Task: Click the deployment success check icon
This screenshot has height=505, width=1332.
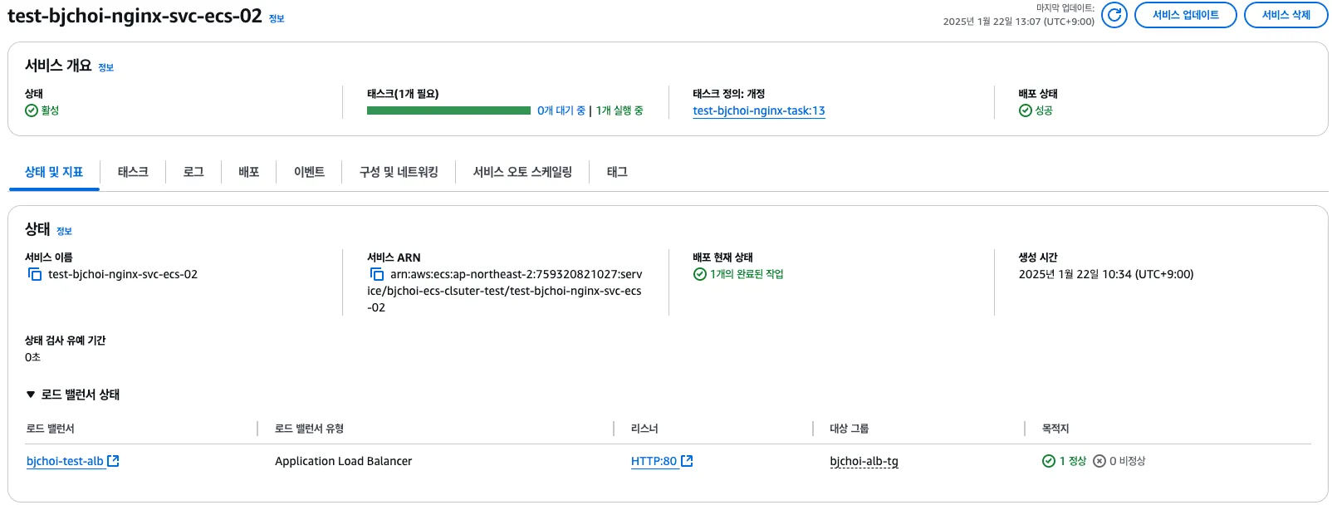Action: point(1026,110)
